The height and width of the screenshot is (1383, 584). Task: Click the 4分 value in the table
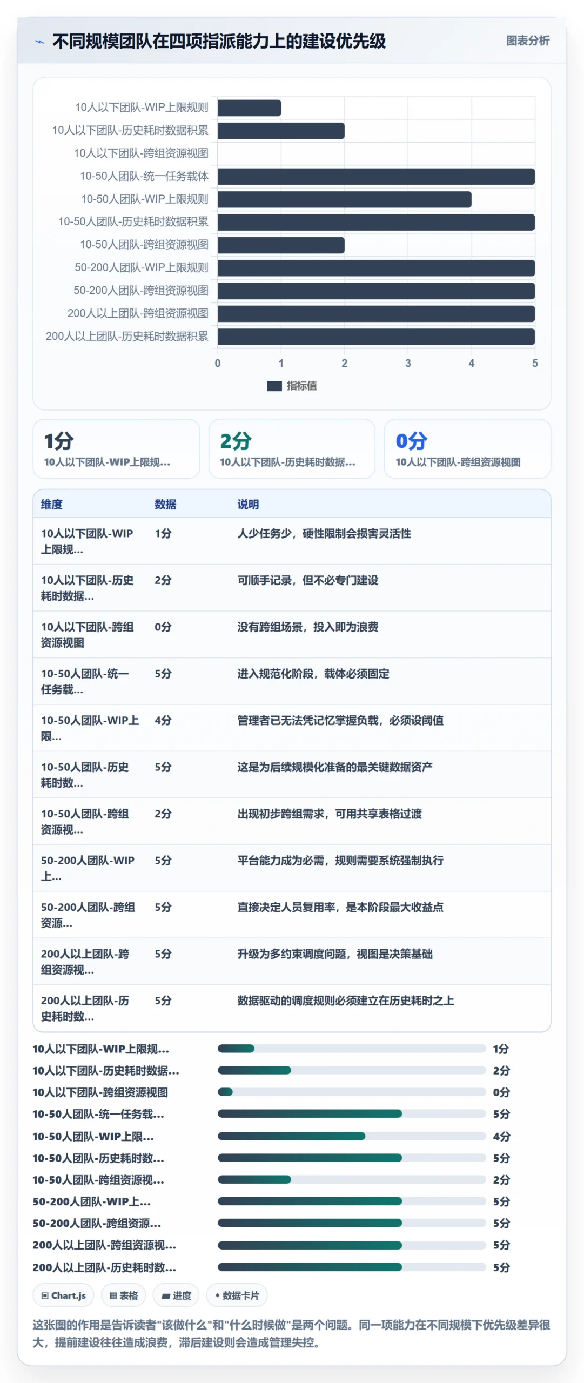163,720
